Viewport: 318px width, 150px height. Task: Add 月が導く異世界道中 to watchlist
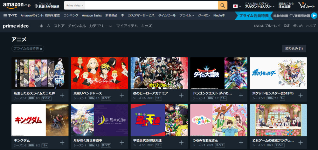(122, 142)
